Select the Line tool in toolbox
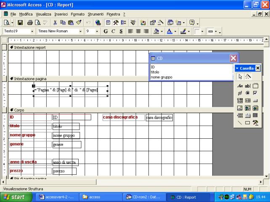 240,122
